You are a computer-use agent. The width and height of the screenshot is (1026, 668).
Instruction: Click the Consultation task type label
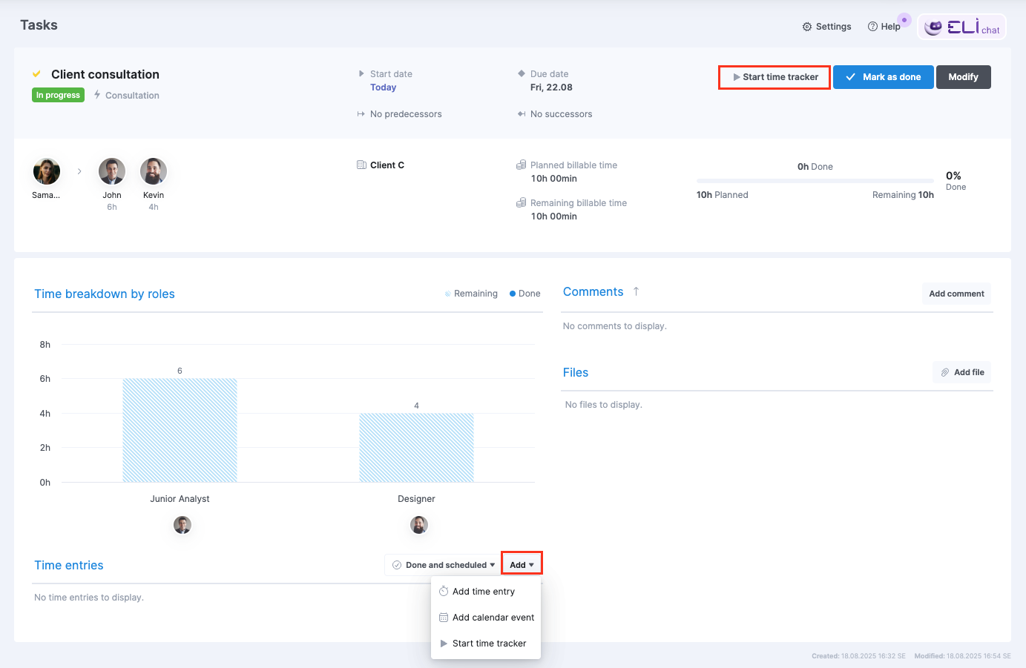click(132, 96)
